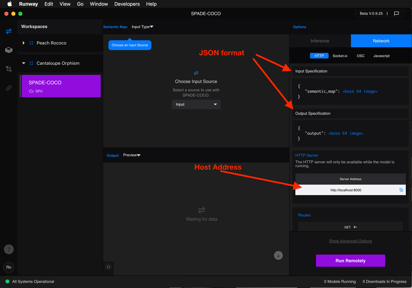Click the Output Specification header
This screenshot has height=288, width=412.
(350, 113)
